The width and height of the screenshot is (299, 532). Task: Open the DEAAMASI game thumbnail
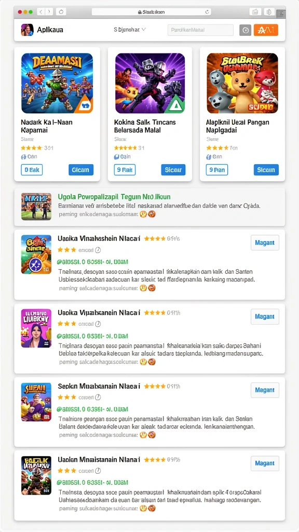click(57, 83)
